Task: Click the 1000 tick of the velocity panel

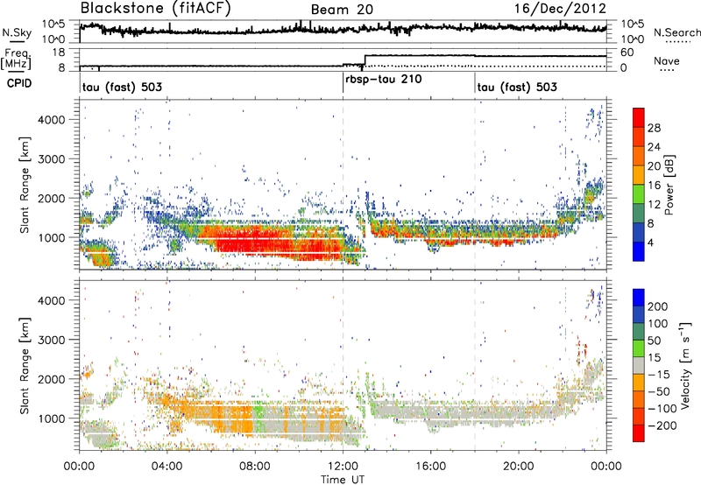Action: [x=51, y=418]
